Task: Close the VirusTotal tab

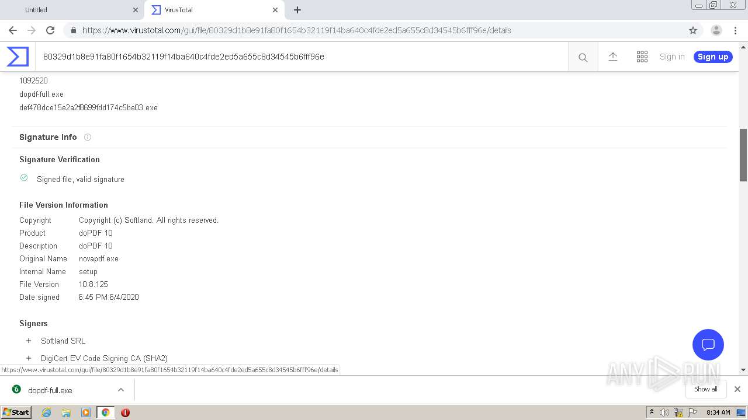Action: [275, 10]
